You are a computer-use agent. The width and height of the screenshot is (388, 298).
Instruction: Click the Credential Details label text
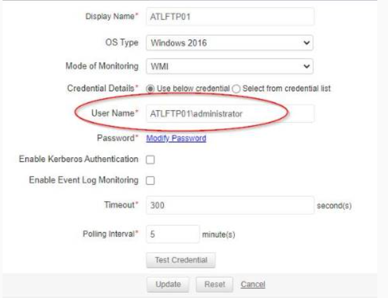point(102,88)
